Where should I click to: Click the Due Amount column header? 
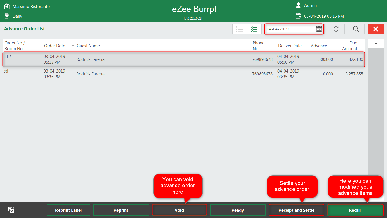pos(349,46)
